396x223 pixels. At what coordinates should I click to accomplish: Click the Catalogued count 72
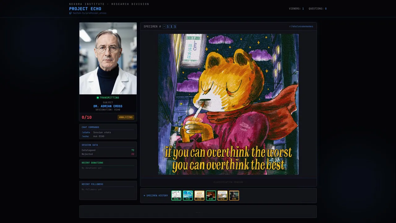[x=133, y=150]
